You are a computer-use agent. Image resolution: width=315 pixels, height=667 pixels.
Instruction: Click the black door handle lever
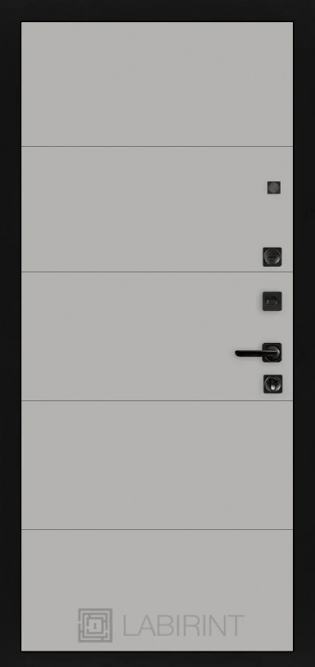254,353
